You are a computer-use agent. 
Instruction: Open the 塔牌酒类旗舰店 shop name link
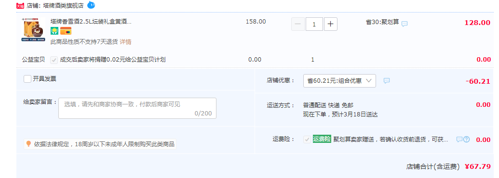tap(63, 5)
